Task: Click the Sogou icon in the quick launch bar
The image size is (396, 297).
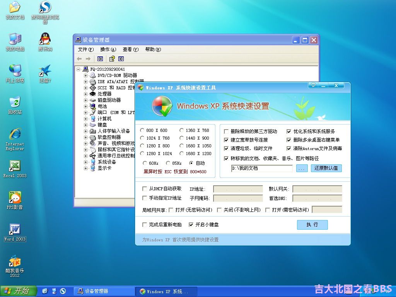Action: click(x=63, y=291)
